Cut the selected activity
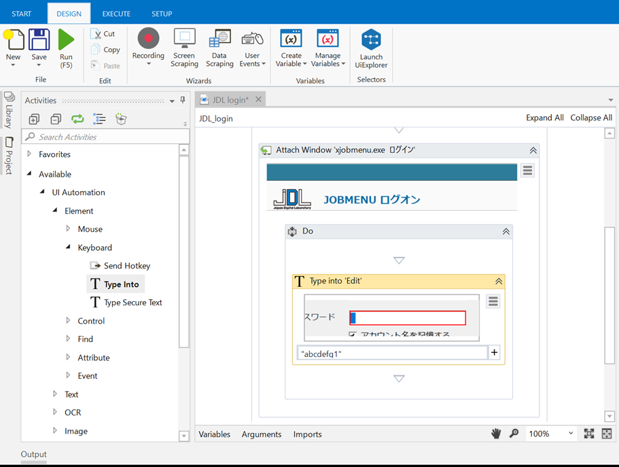 (103, 34)
